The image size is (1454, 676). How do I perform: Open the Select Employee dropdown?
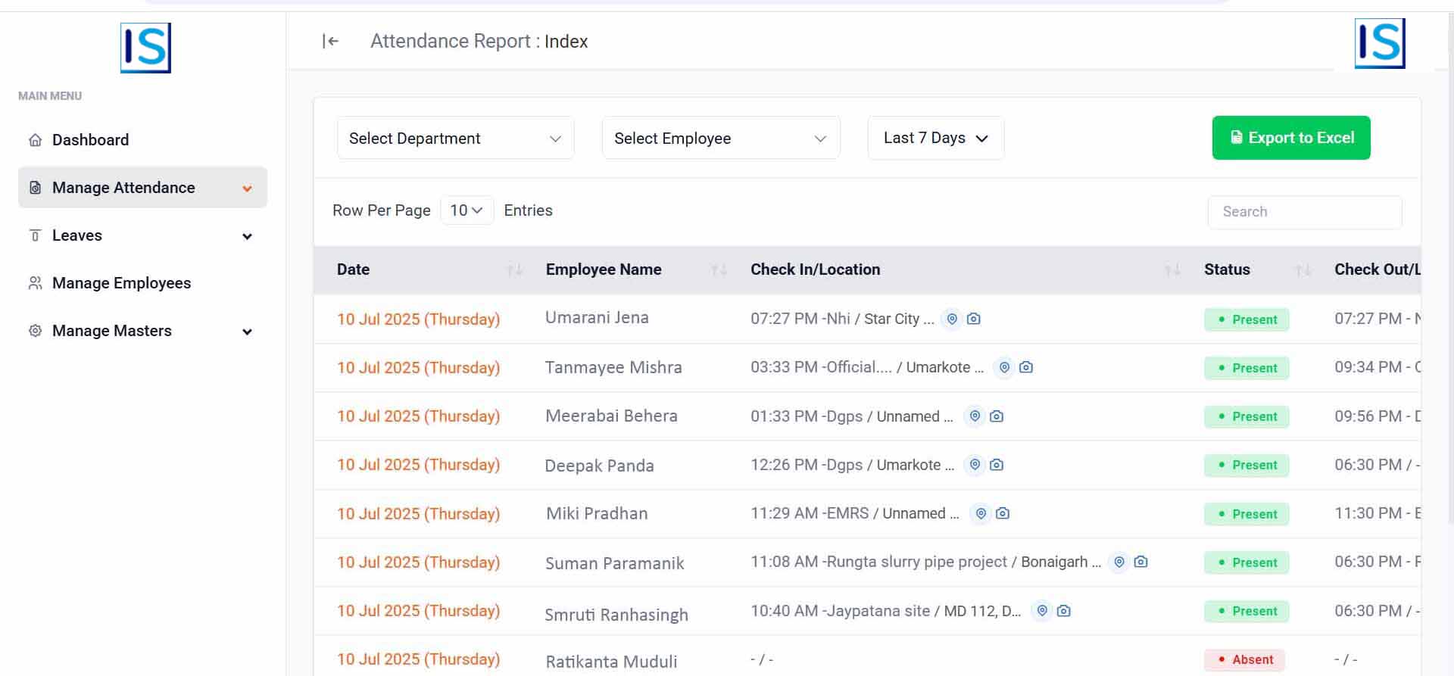[720, 139]
